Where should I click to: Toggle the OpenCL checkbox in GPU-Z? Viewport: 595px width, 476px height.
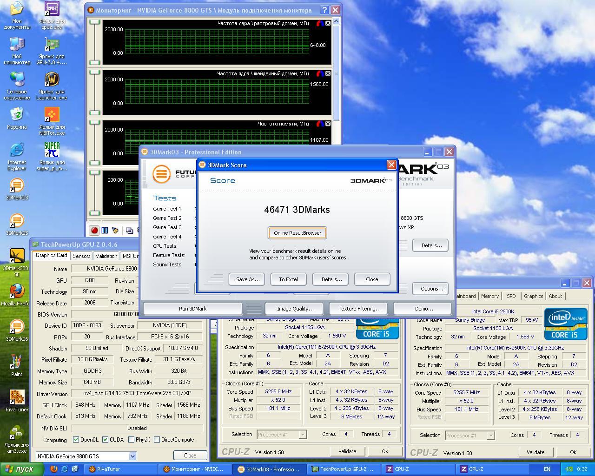point(76,439)
